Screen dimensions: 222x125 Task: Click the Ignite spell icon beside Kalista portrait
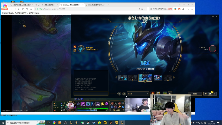pyautogui.click(x=75, y=47)
